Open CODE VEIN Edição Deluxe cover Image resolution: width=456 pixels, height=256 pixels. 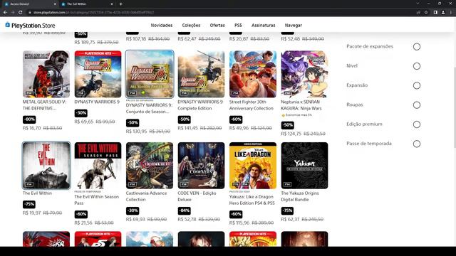click(x=201, y=166)
